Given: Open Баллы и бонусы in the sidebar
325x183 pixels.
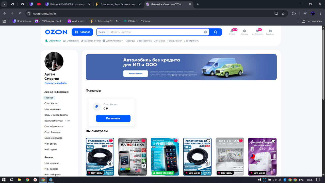Looking at the screenshot, I should click(x=54, y=121).
